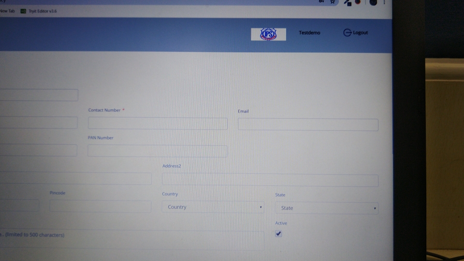464x261 pixels.
Task: Click the round orange extension icon
Action: point(358,2)
